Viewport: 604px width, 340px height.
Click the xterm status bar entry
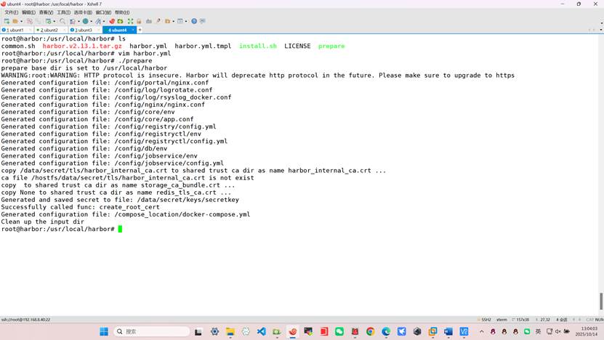tap(502, 320)
